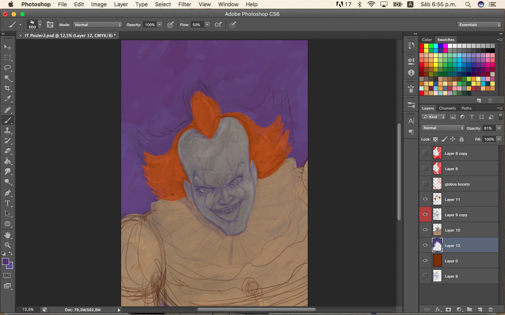
Task: Switch to the Paths tab
Action: [466, 108]
